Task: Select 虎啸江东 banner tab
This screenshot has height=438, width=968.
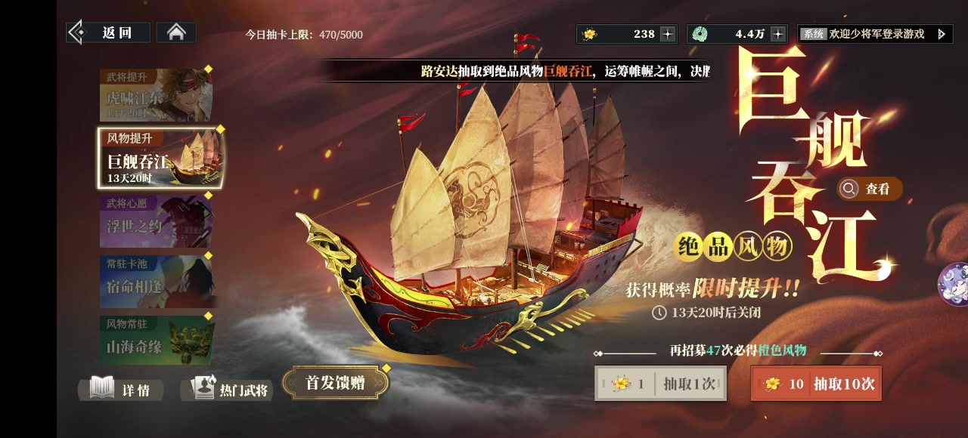Action: (156, 95)
